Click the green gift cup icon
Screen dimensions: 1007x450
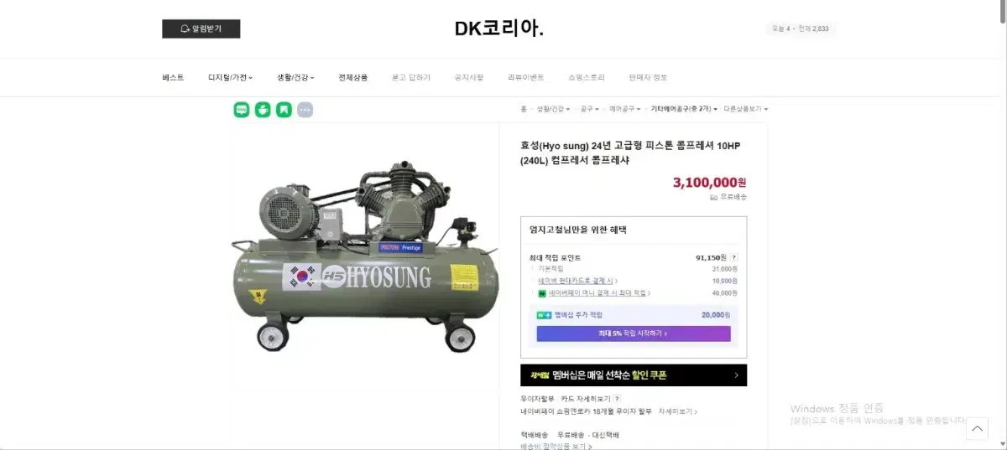[263, 109]
